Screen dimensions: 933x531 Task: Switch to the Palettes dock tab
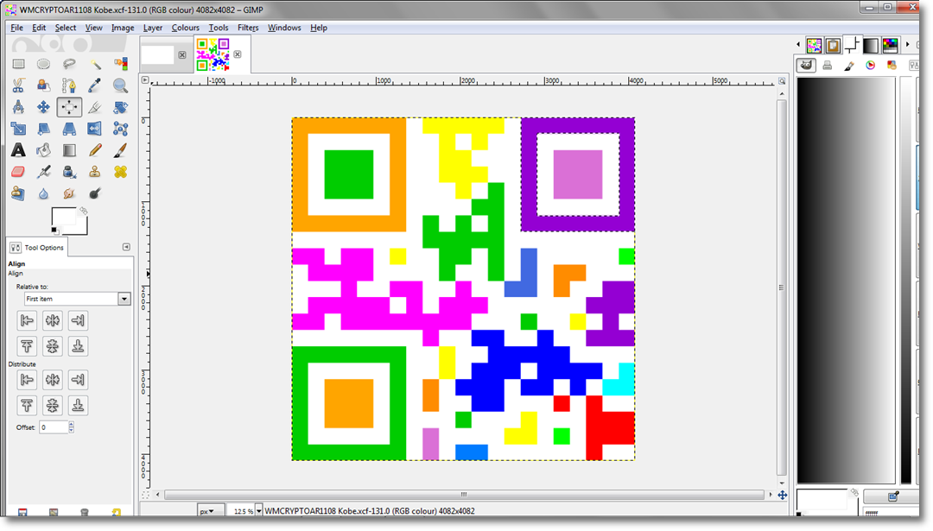[890, 45]
